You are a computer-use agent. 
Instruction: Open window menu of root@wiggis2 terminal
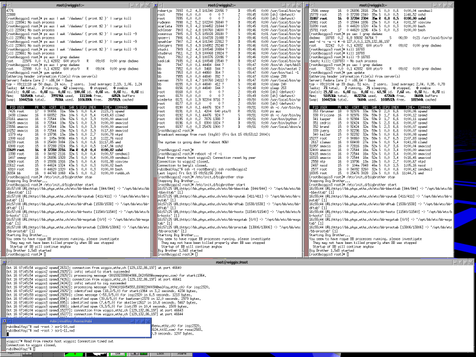[161, 5]
